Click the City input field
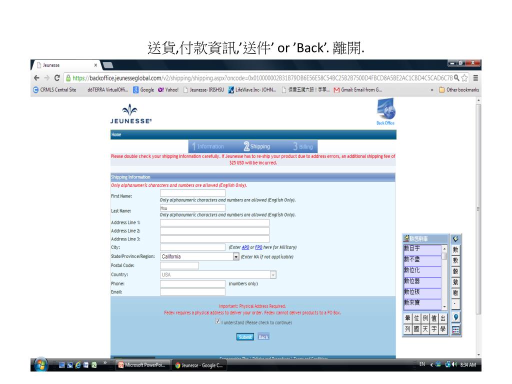Screen dimensions: 512x384 click(192, 247)
